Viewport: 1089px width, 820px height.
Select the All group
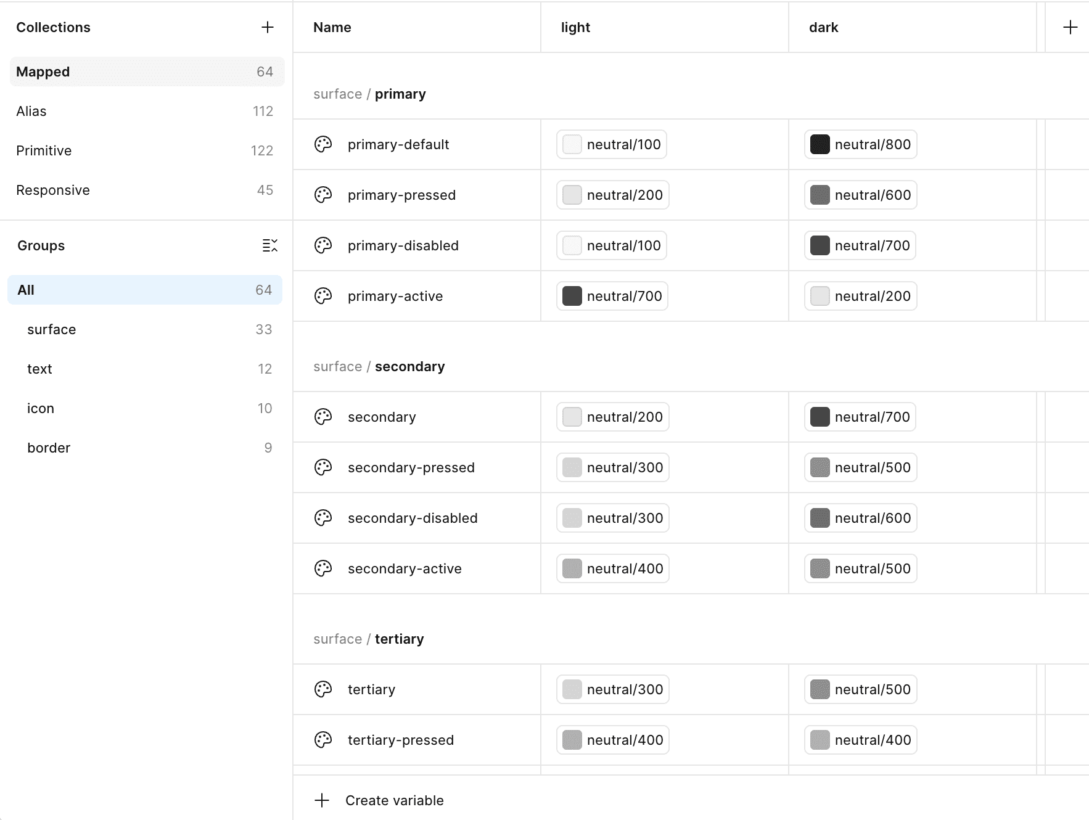click(145, 290)
